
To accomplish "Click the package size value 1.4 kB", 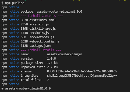I will 52,63.
